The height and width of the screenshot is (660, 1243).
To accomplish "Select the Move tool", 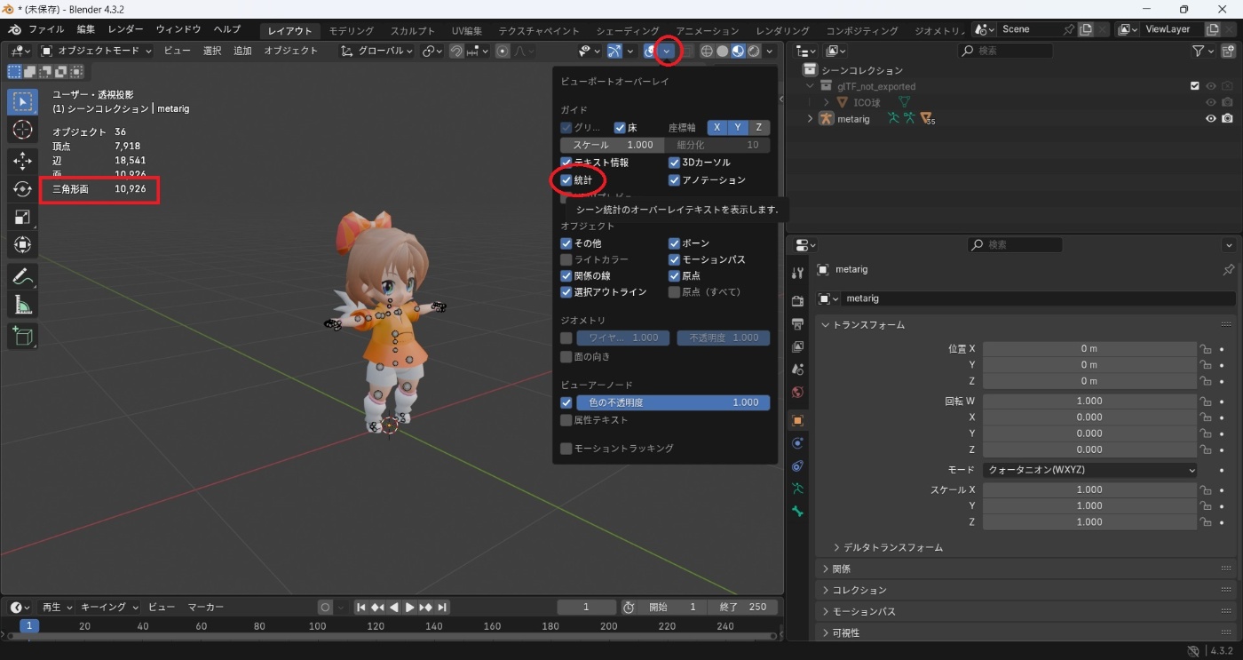I will click(x=23, y=162).
